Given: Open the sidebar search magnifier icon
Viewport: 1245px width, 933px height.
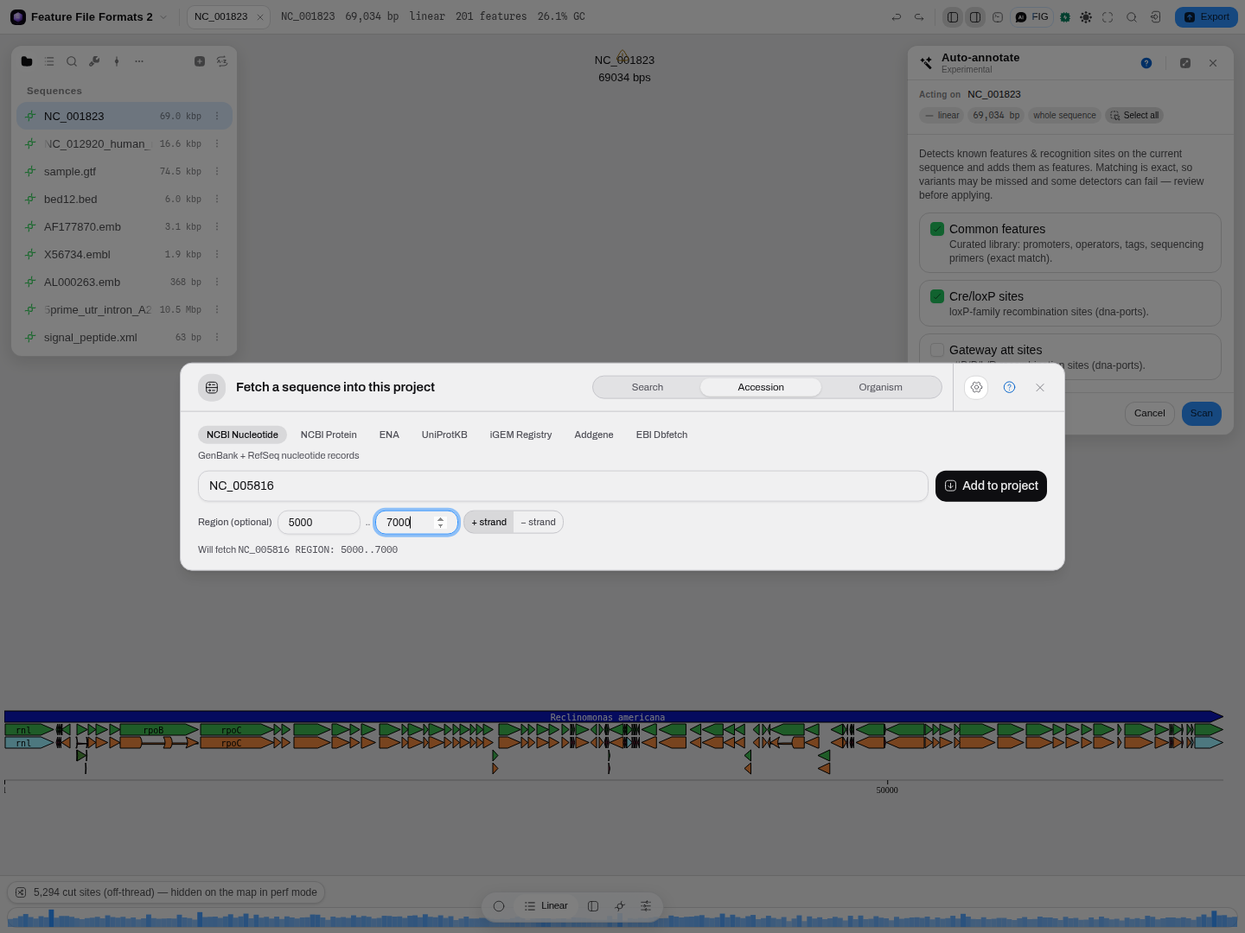Looking at the screenshot, I should (72, 61).
